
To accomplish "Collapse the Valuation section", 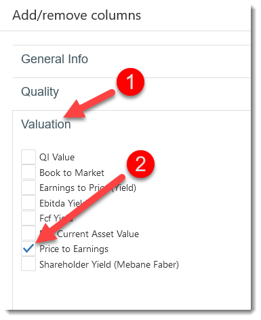I will click(x=46, y=124).
